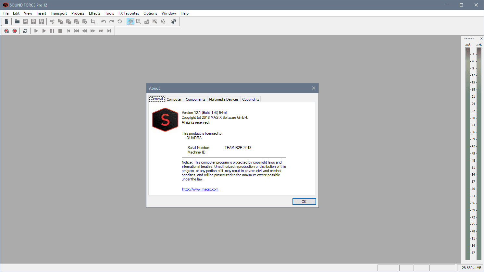The height and width of the screenshot is (272, 484).
Task: Click the red Sound Forge logo in About
Action: click(x=165, y=120)
